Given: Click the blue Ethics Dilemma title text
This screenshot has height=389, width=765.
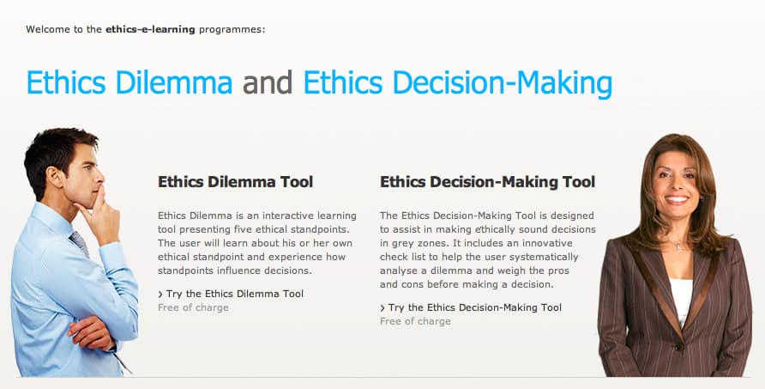Looking at the screenshot, I should (x=130, y=82).
